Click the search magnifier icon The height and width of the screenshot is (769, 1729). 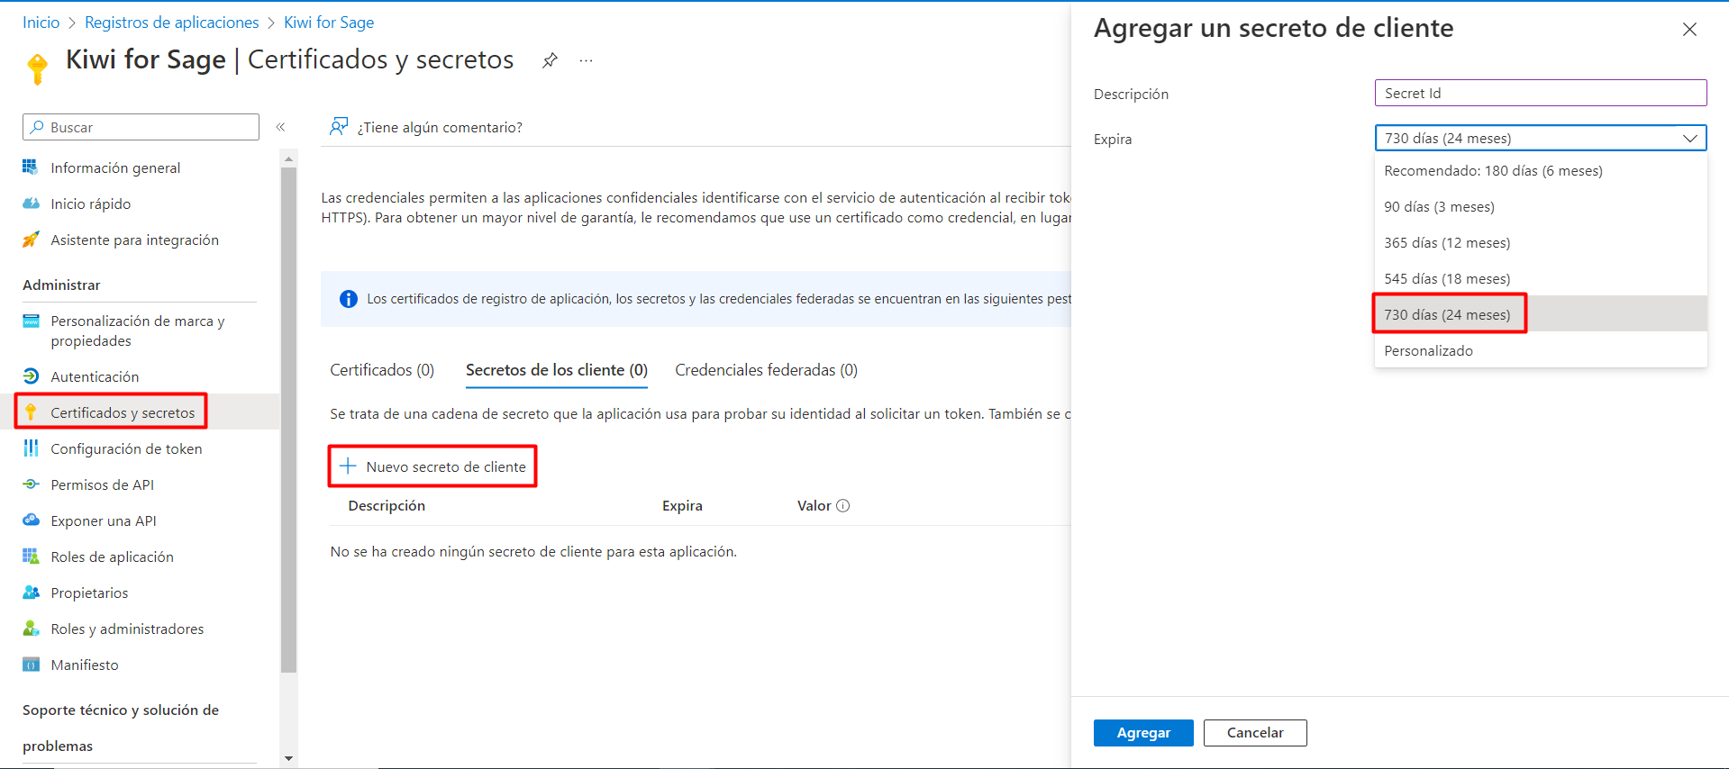coord(37,127)
